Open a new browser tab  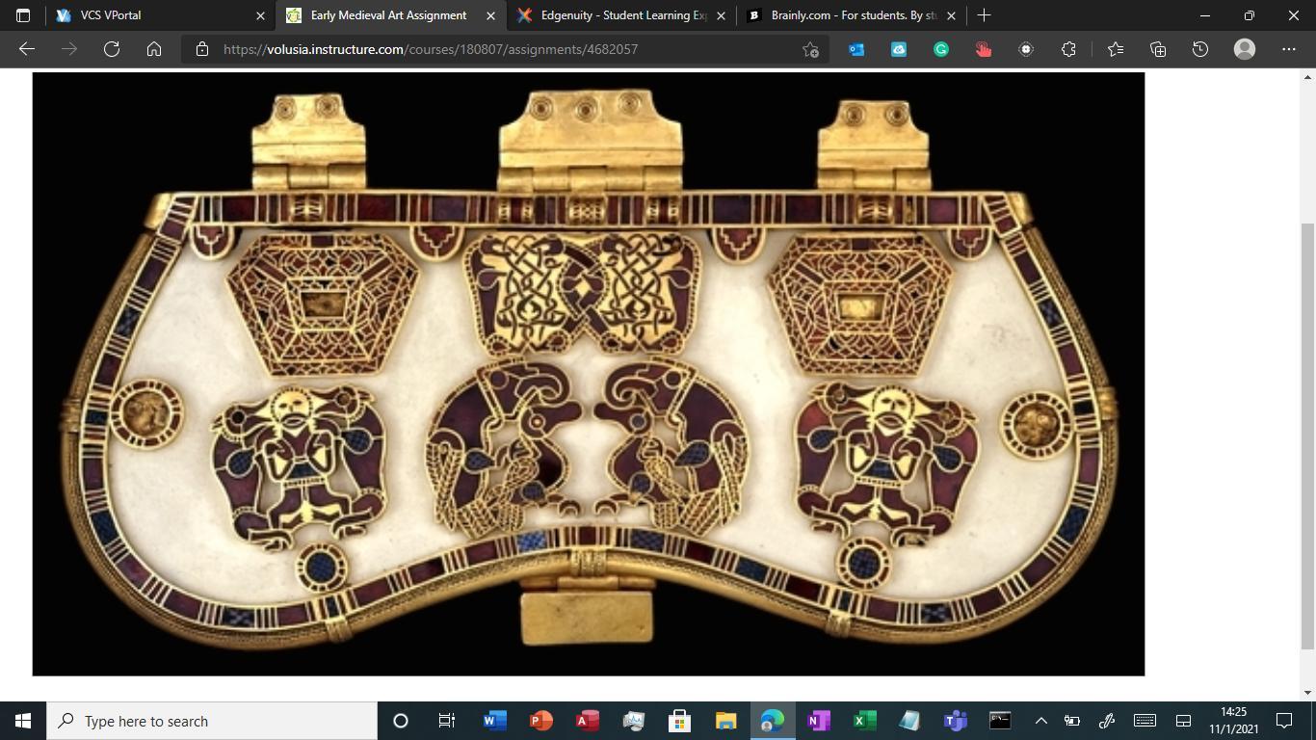(x=984, y=15)
